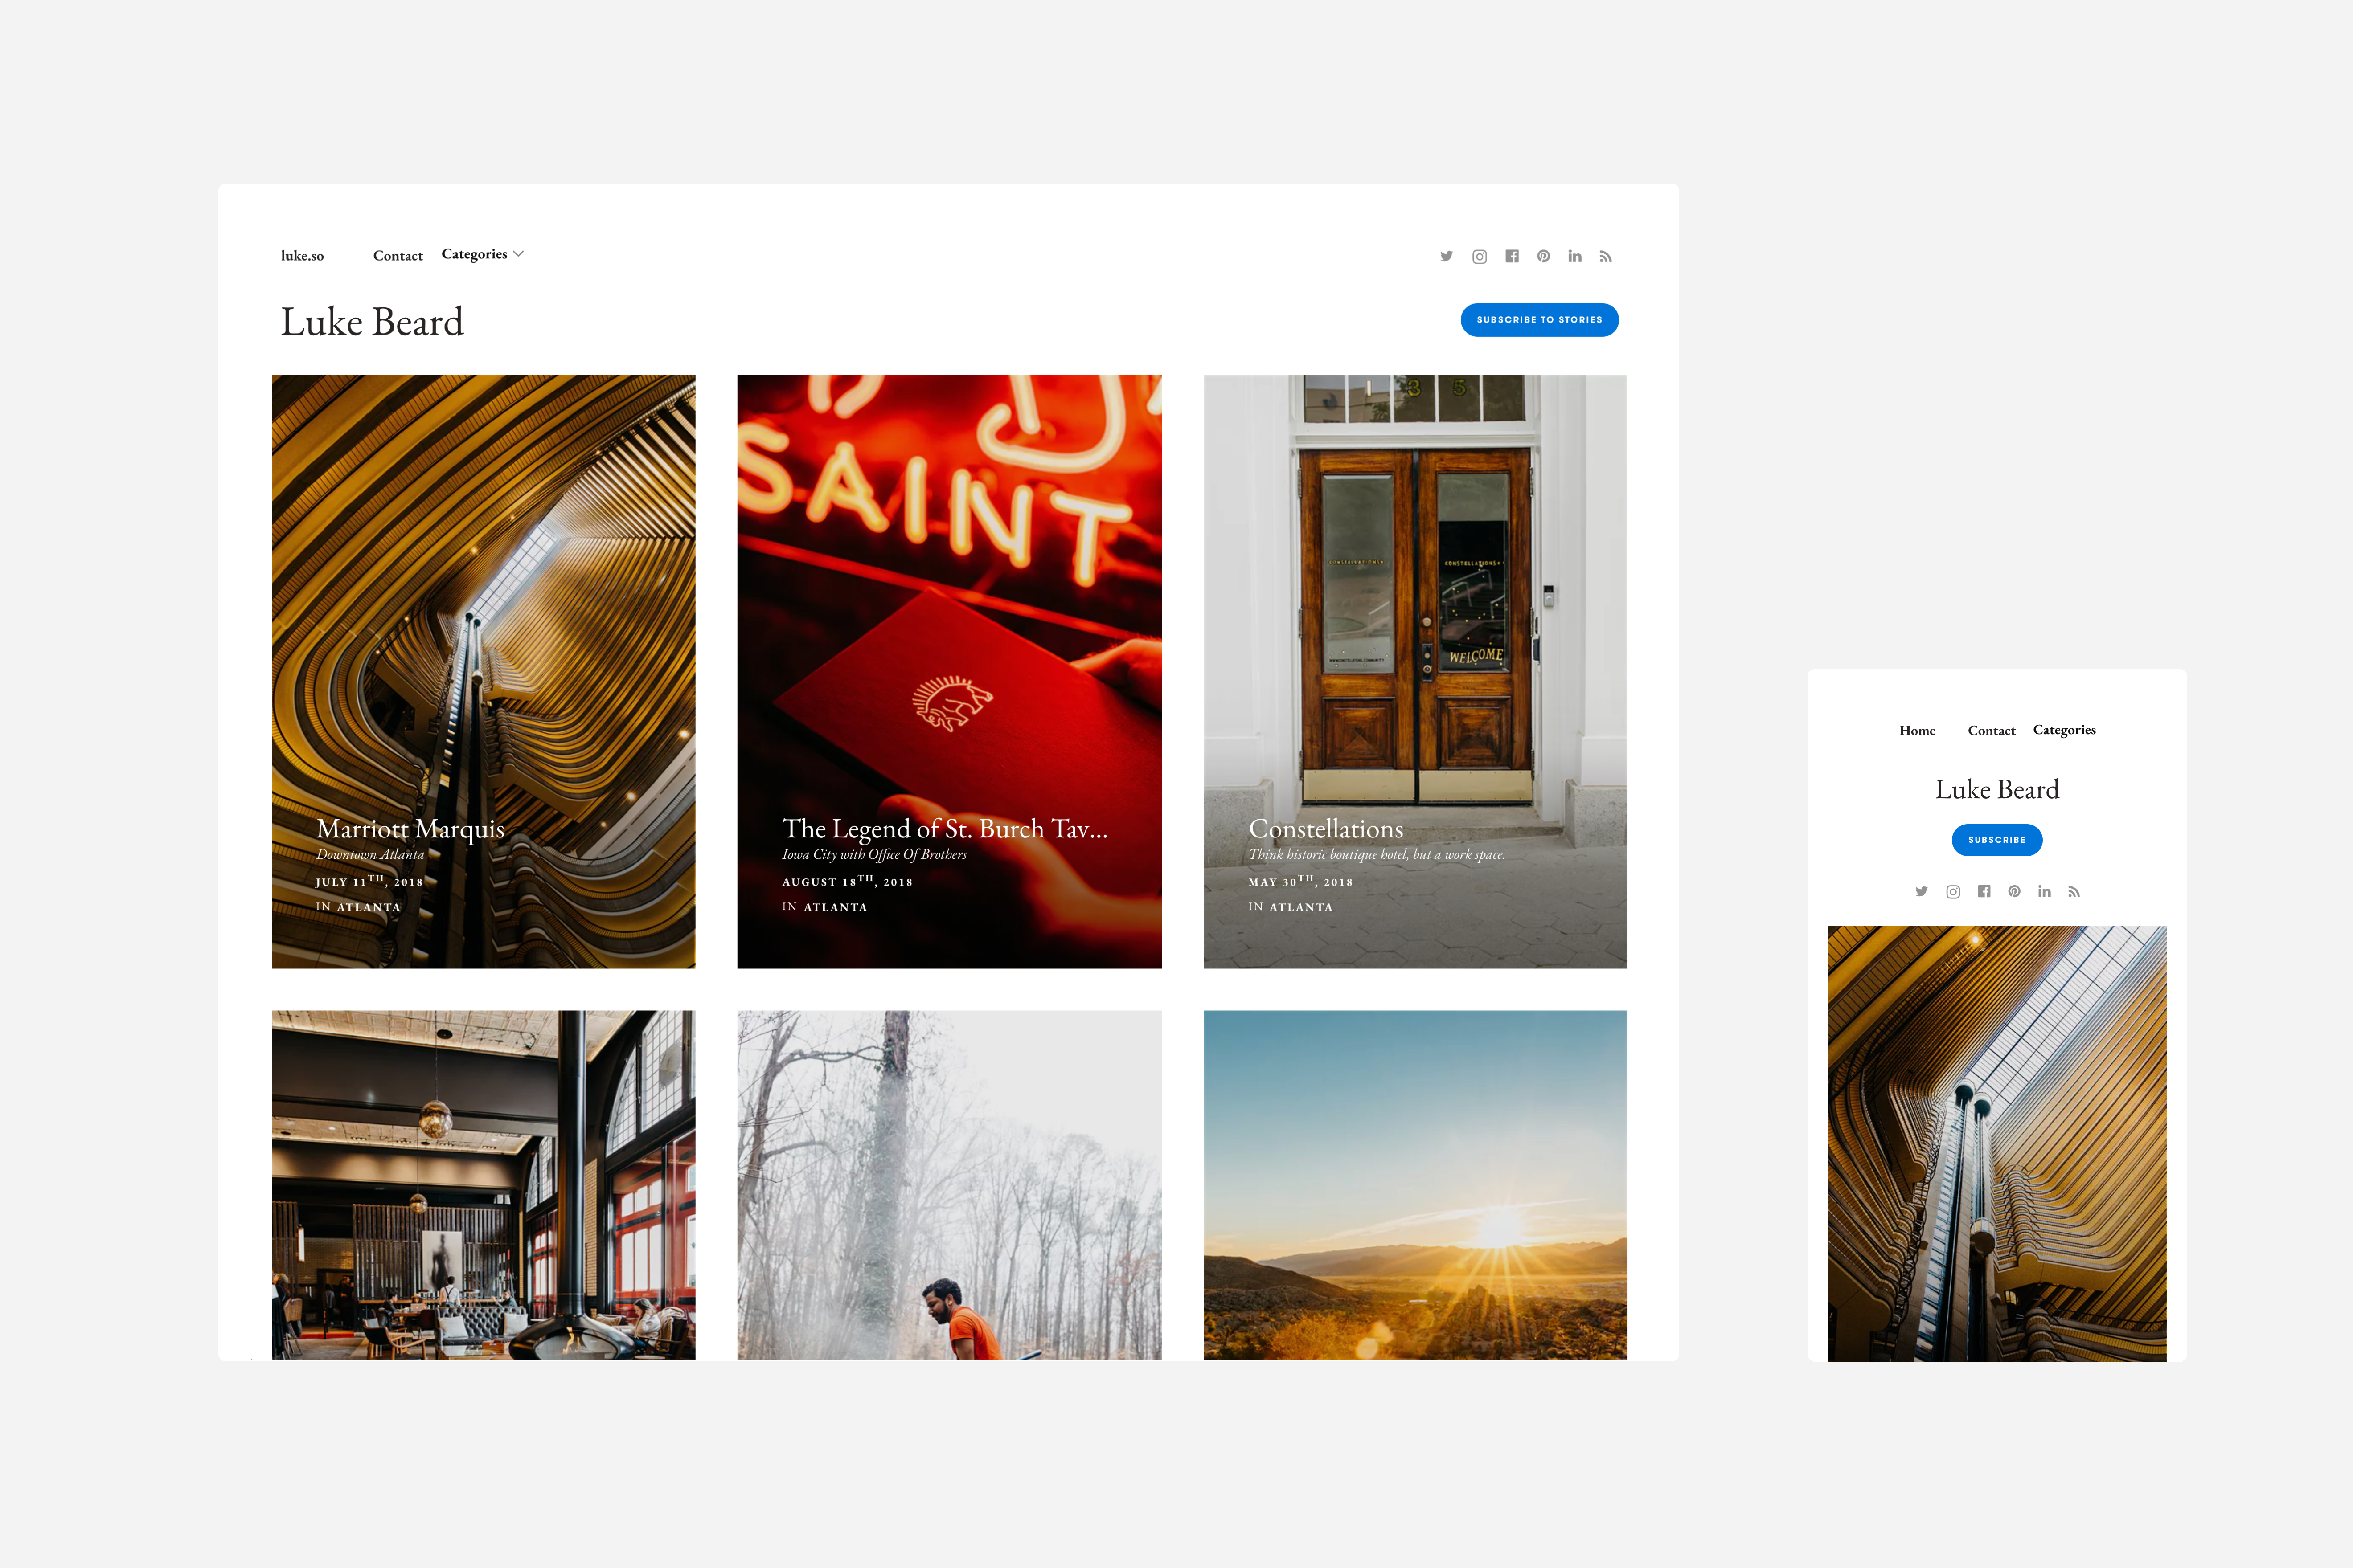
Task: Open RSS feed icon in desktop header
Action: (1606, 257)
